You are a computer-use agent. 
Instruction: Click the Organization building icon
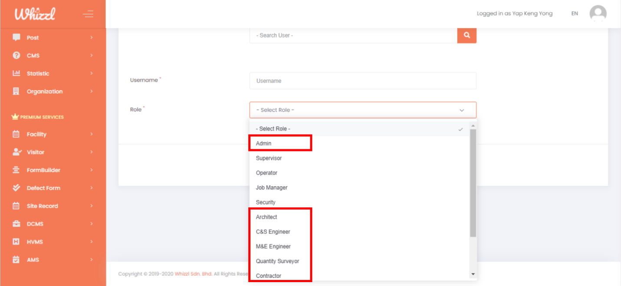pos(16,91)
